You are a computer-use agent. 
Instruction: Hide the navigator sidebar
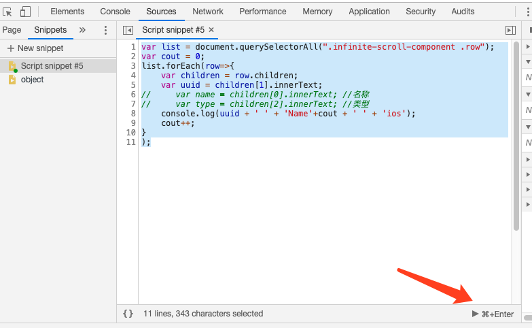[x=128, y=30]
